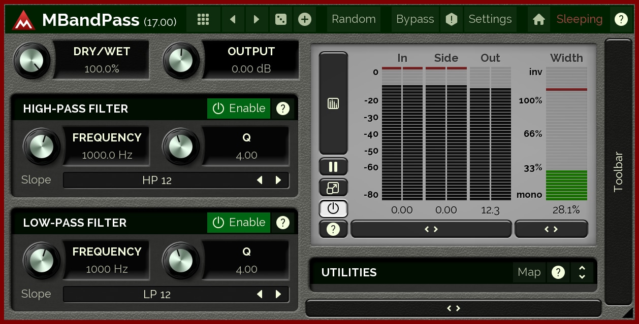Pause the meter display
Image resolution: width=639 pixels, height=324 pixels.
click(333, 167)
